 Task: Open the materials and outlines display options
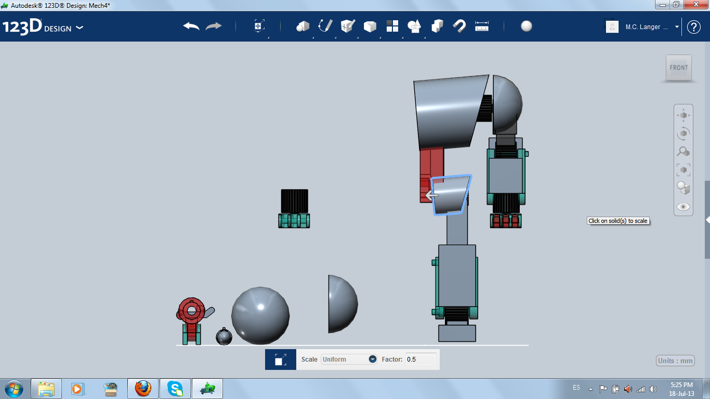[683, 188]
